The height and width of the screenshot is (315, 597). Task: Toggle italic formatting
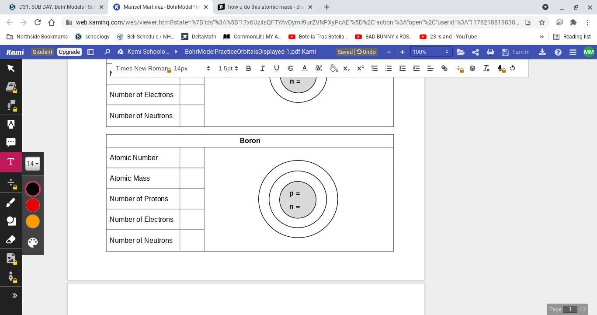pos(262,68)
